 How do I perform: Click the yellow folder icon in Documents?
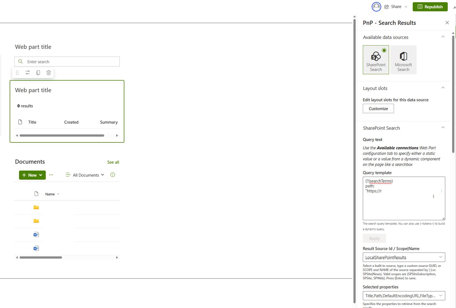point(36,207)
